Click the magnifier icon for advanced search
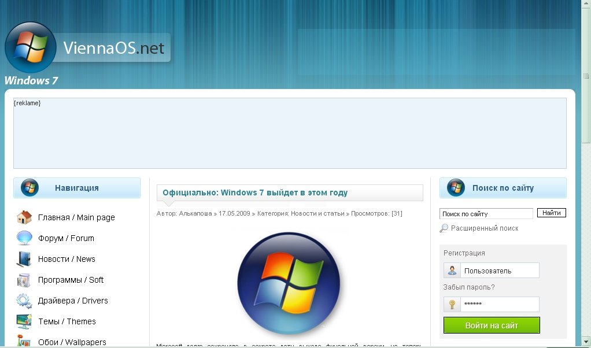Viewport: 591px width, 348px height. point(444,228)
